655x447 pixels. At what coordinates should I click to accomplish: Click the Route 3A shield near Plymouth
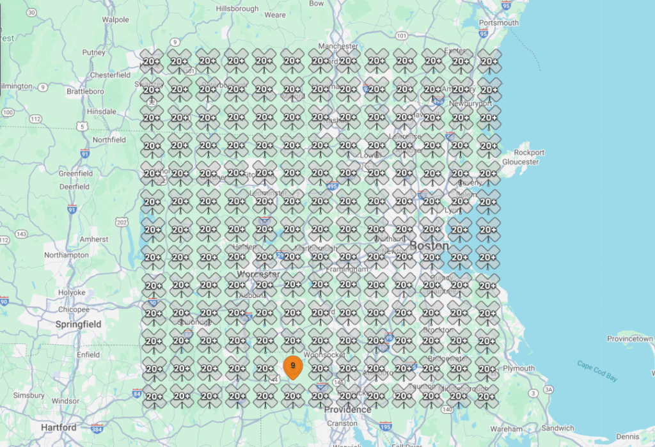click(x=548, y=389)
